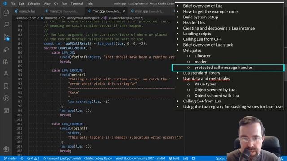Viewport: 287px width, 161px height.
Task: Switch to the main.cpp tab after the active tab
Action: point(149,11)
